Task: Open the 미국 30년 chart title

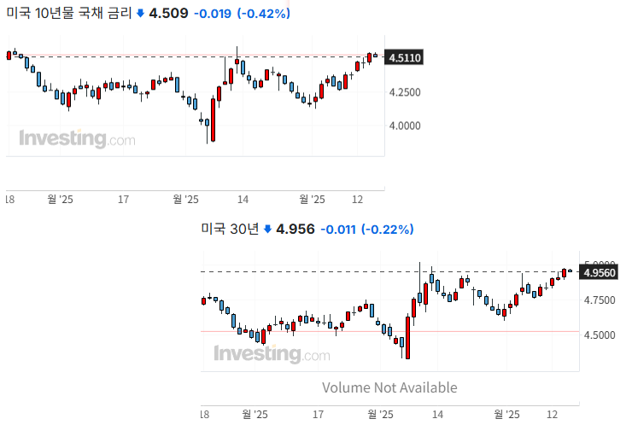Action: tap(229, 230)
